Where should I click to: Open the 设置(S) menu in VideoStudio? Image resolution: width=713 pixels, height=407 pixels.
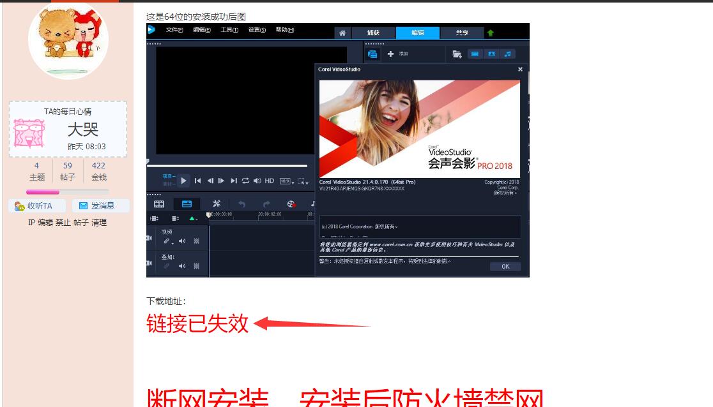tap(257, 30)
